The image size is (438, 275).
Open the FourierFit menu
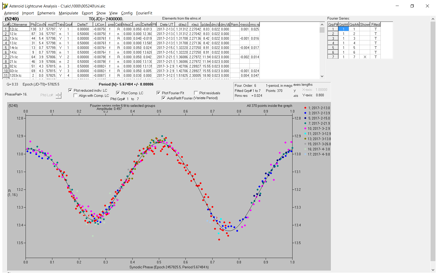coord(144,13)
